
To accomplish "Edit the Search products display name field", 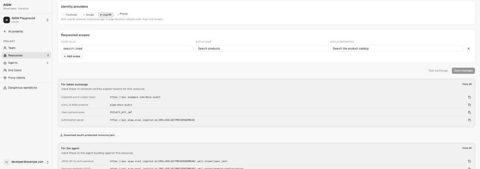I will (x=262, y=49).
